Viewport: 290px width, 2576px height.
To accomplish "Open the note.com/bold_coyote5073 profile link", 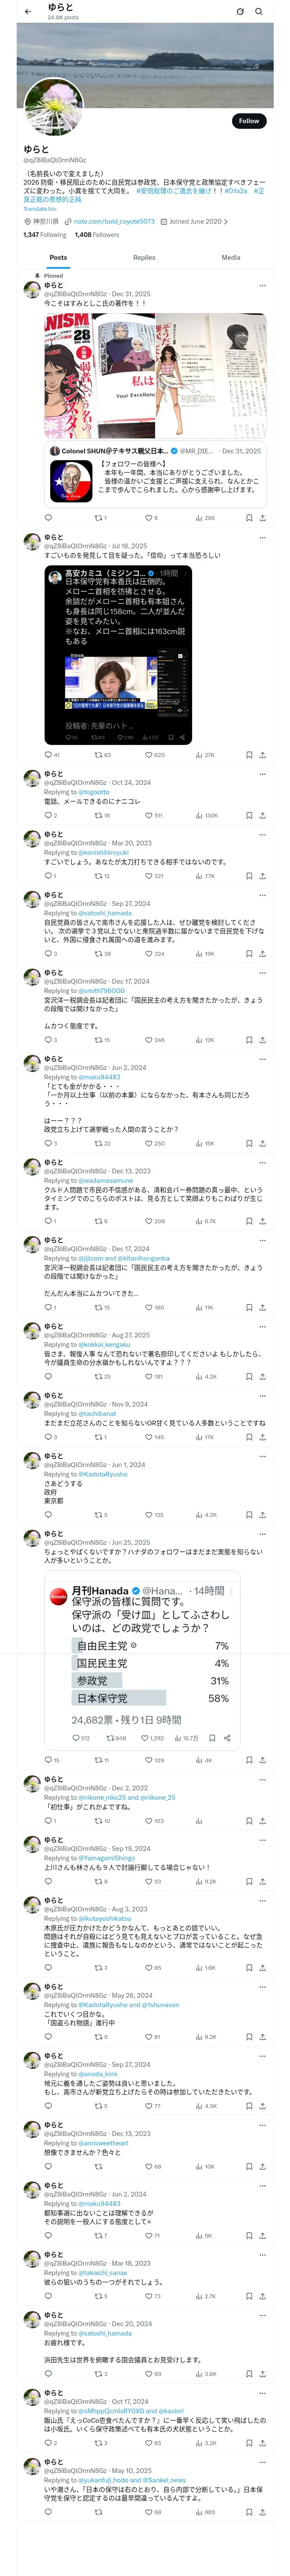I will [113, 222].
